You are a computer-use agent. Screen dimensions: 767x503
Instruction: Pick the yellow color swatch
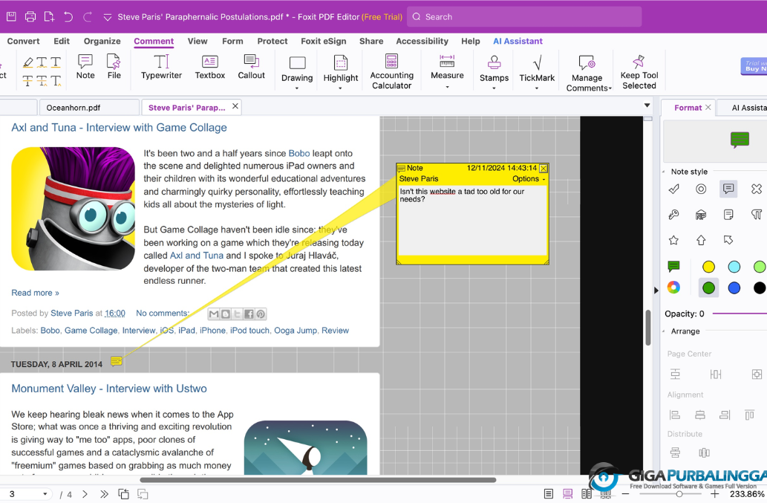click(708, 267)
